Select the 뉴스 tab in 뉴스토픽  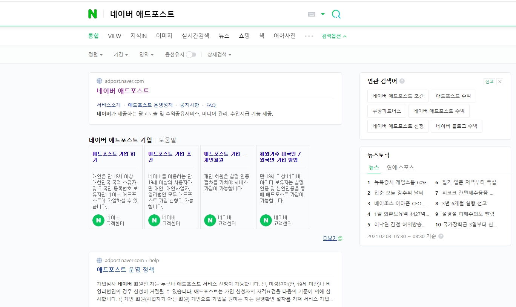(374, 168)
